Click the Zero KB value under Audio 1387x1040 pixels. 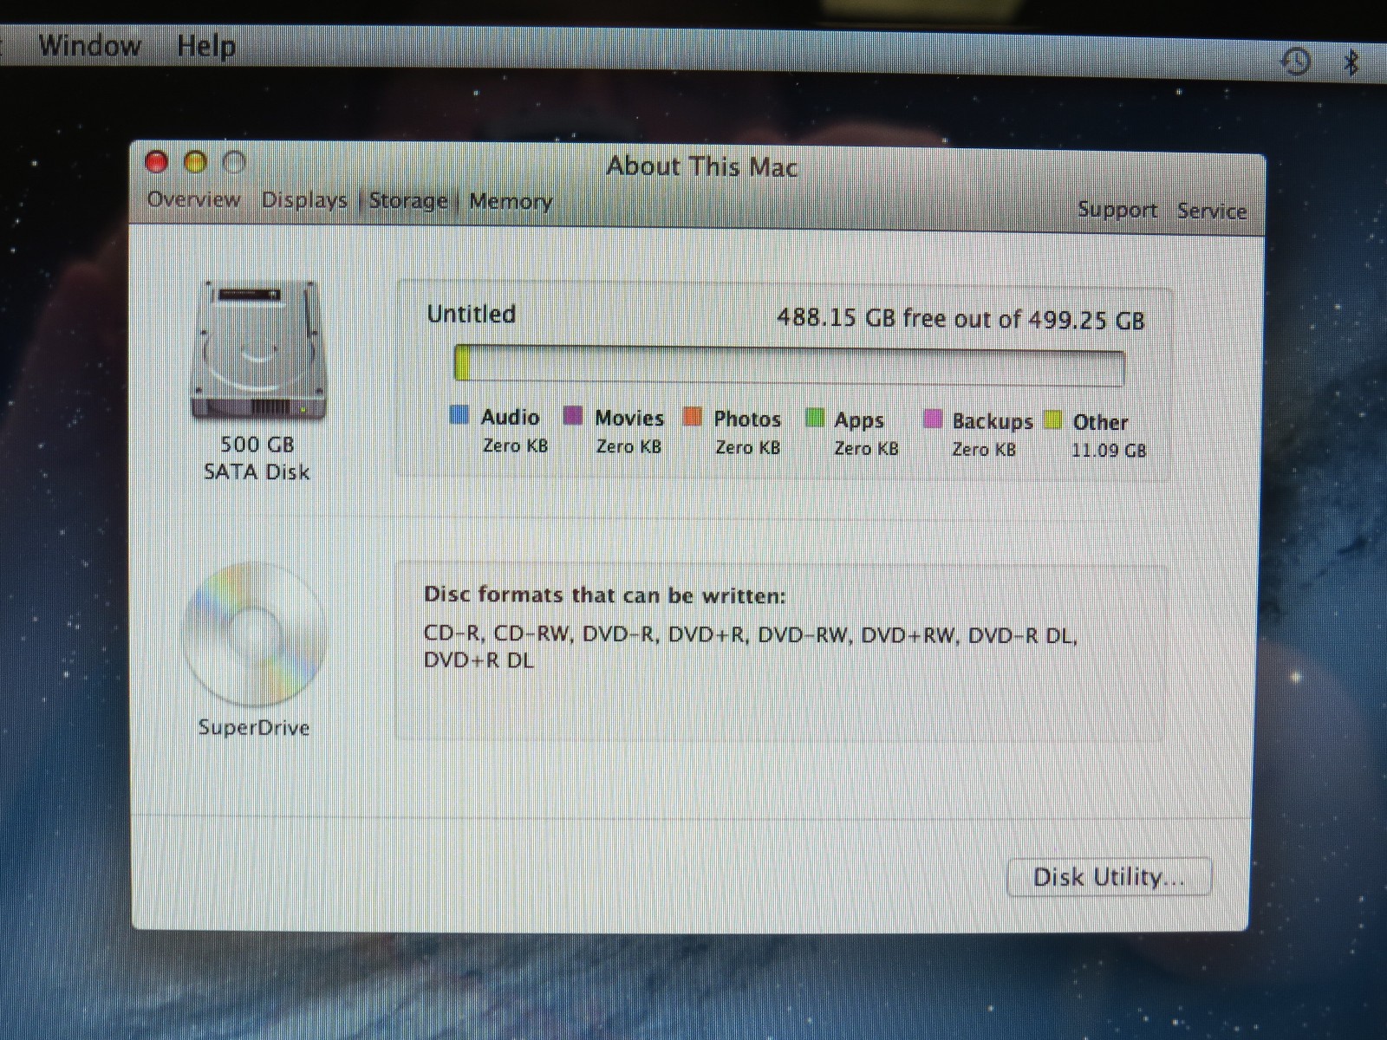pyautogui.click(x=515, y=445)
